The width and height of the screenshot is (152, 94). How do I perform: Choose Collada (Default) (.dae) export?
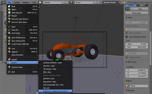click(55, 63)
